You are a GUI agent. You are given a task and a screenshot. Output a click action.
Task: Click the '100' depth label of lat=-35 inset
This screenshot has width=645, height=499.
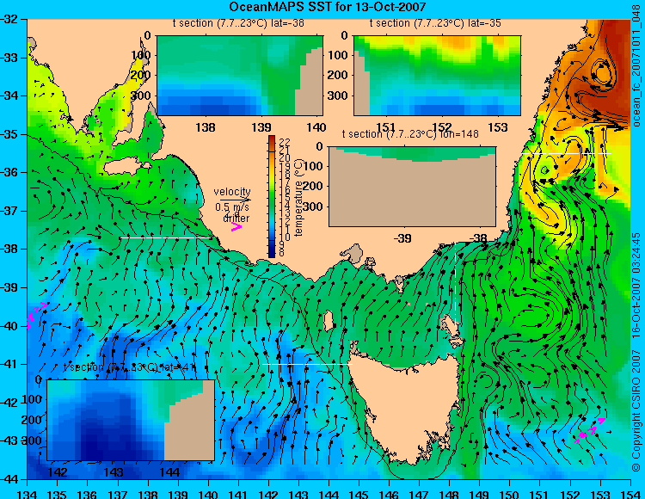(338, 55)
